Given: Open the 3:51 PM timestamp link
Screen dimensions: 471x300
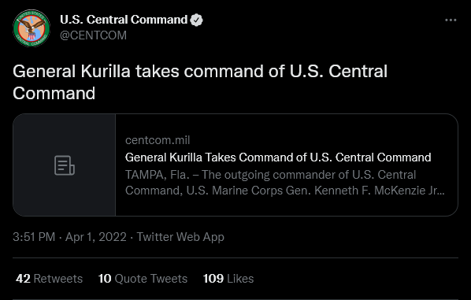Looking at the screenshot, I should pos(34,237).
